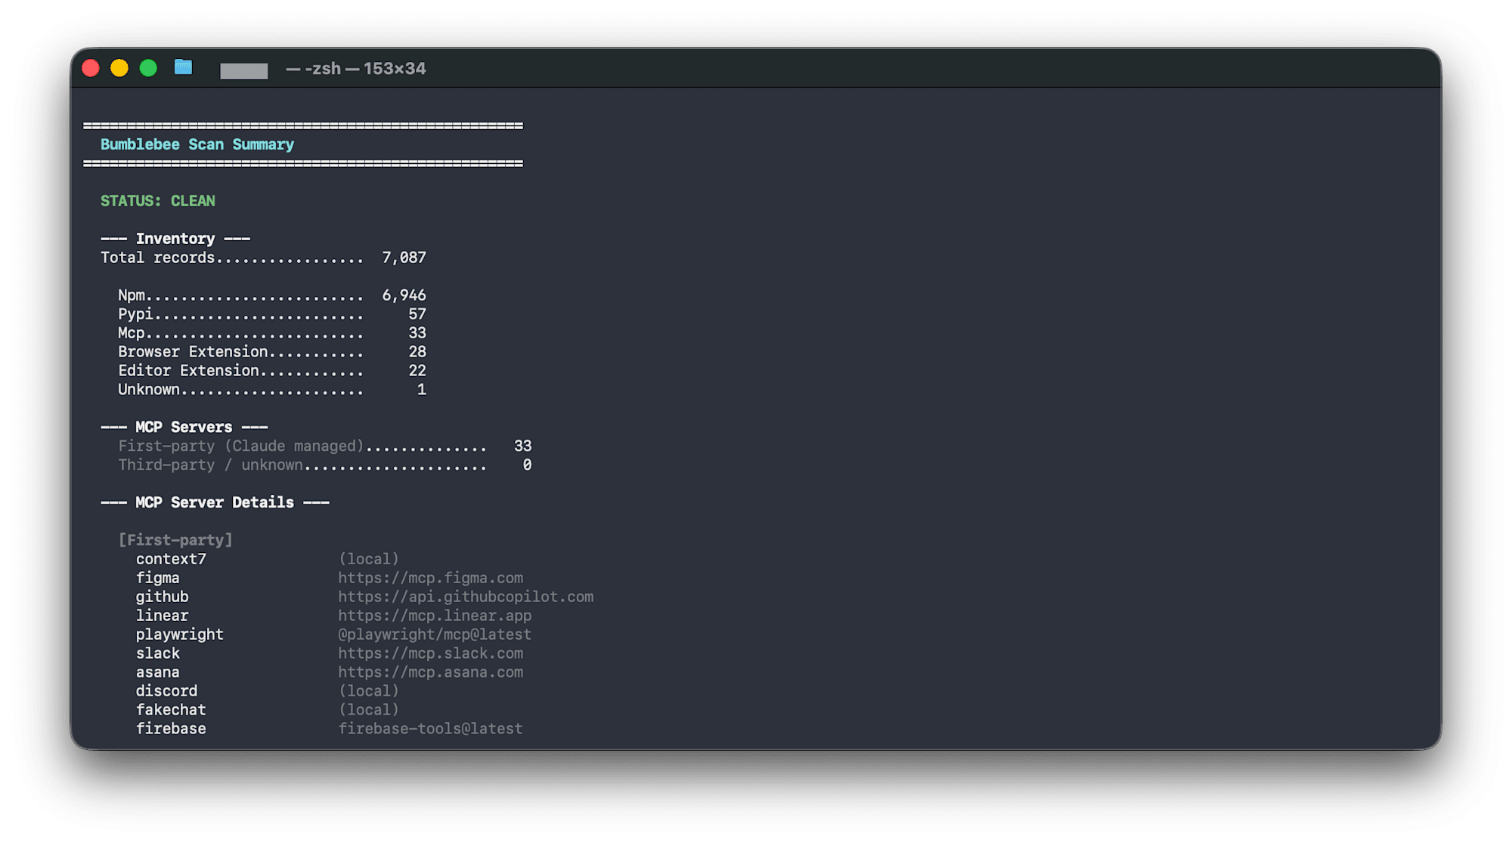Screen dimensions: 1512x843
Task: Click the '@playwright/mcp@latest' package text
Action: pyautogui.click(x=435, y=635)
